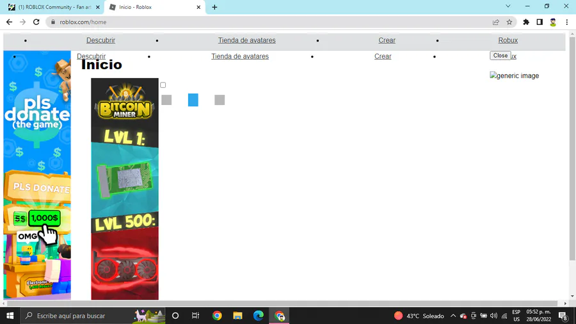Select the first gray square
This screenshot has width=576, height=324.
tap(166, 100)
